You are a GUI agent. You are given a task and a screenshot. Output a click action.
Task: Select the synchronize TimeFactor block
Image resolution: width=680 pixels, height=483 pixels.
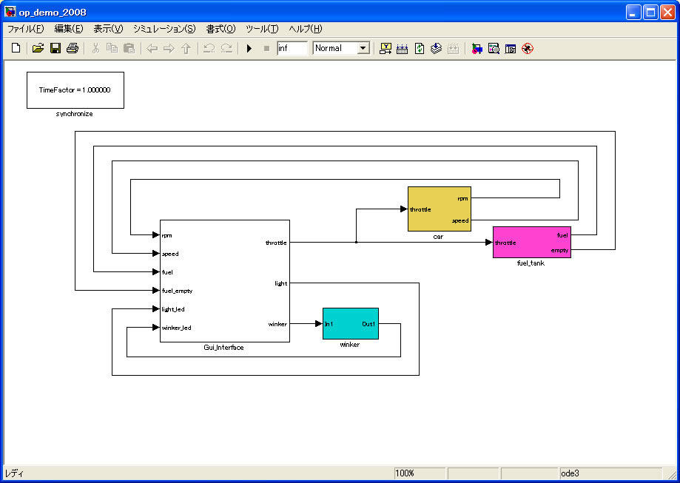coord(75,89)
